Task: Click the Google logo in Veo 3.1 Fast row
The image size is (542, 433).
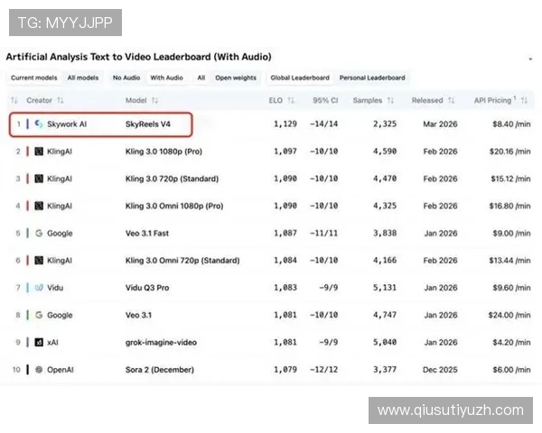Action: pyautogui.click(x=39, y=233)
